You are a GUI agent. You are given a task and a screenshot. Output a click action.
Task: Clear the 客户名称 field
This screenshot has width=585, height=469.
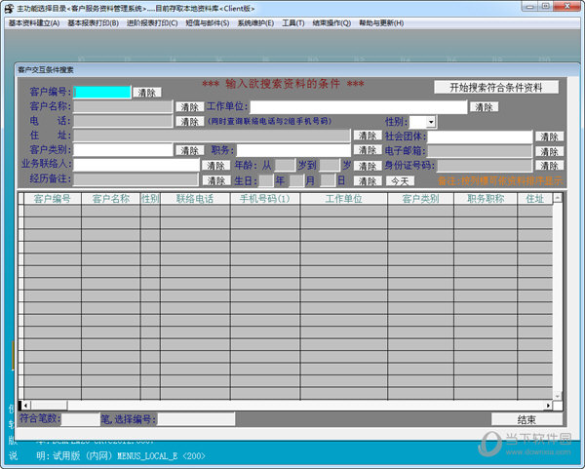(190, 107)
